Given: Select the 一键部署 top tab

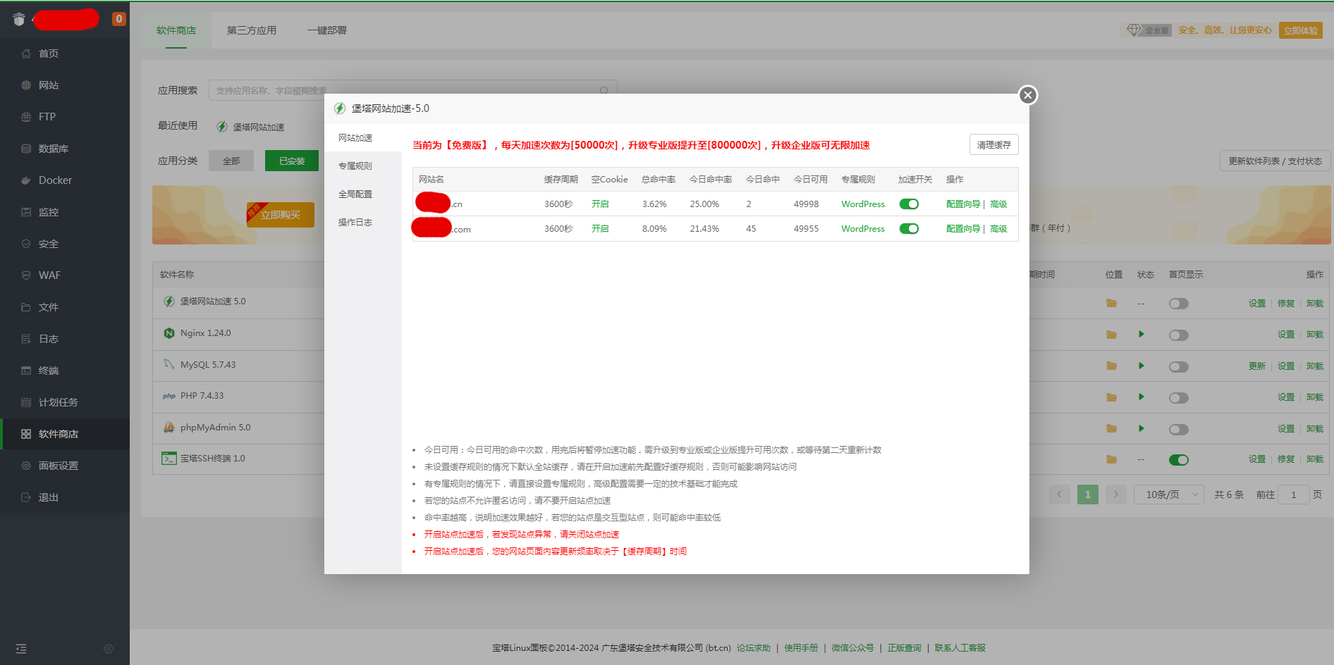Looking at the screenshot, I should click(x=327, y=30).
